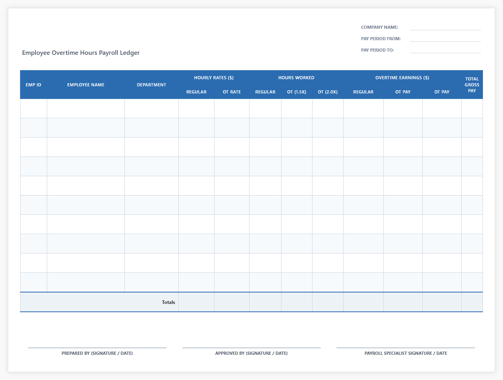Click 'REGULAR' subheader under Hours Worked
The width and height of the screenshot is (503, 380).
[x=265, y=92]
